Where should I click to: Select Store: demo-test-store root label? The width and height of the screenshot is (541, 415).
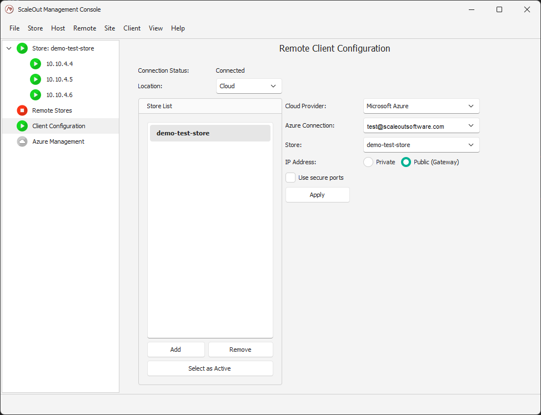pos(63,48)
